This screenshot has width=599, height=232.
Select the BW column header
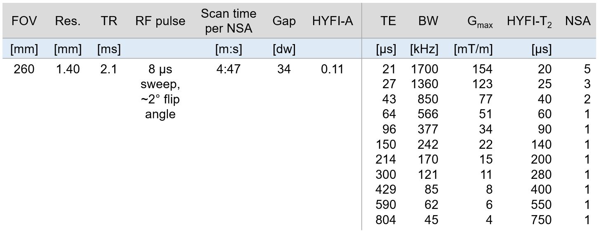coord(428,21)
